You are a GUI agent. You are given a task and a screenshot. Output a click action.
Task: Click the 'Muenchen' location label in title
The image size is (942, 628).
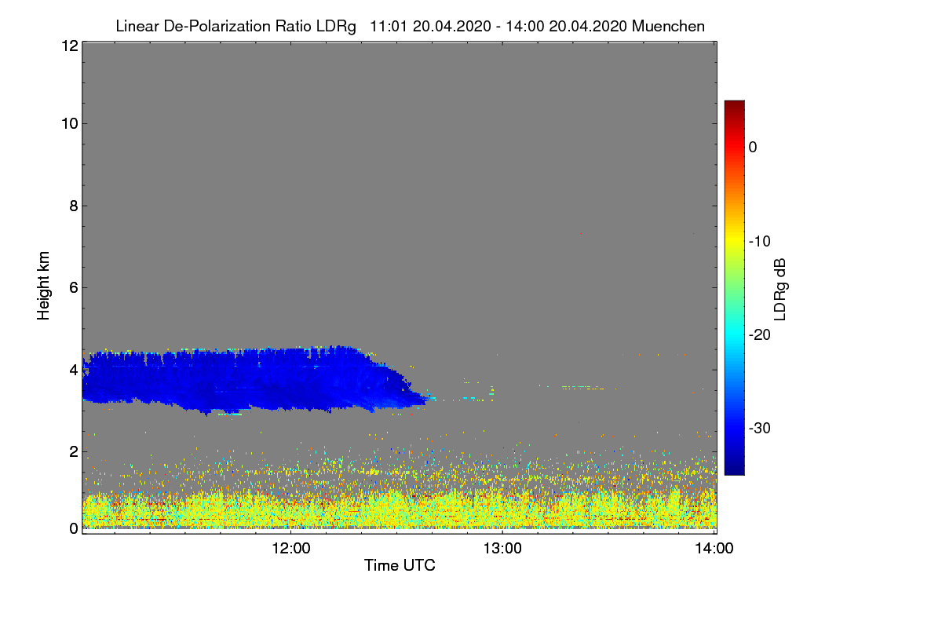pos(668,27)
